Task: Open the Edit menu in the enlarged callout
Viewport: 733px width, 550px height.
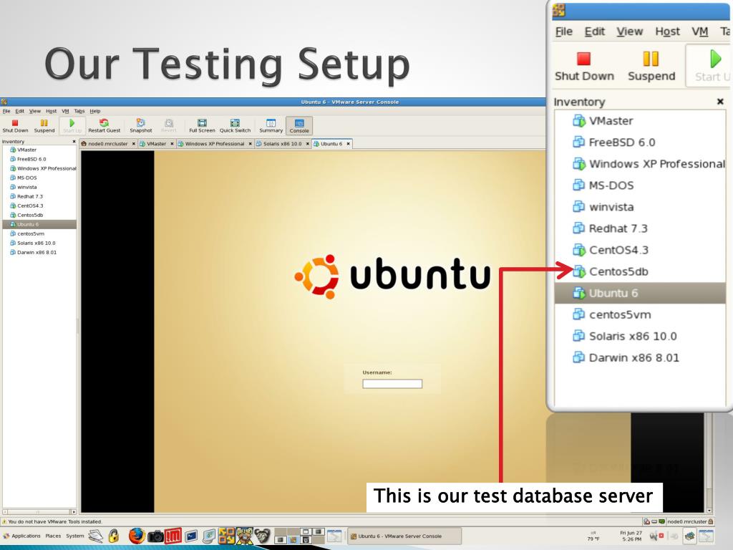Action: coord(595,32)
